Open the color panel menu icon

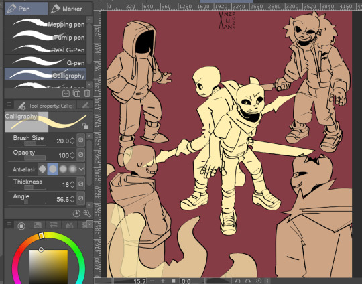coord(9,224)
